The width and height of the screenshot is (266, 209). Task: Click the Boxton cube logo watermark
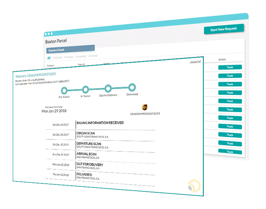194,186
